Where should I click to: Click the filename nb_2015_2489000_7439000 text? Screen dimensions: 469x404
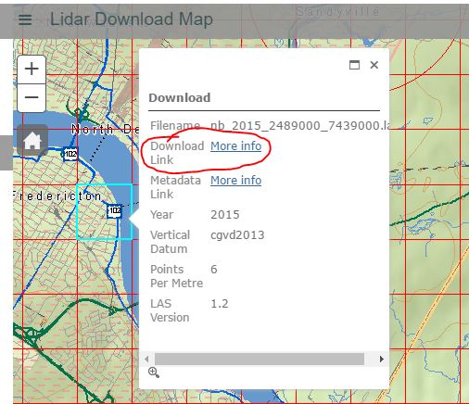click(299, 126)
